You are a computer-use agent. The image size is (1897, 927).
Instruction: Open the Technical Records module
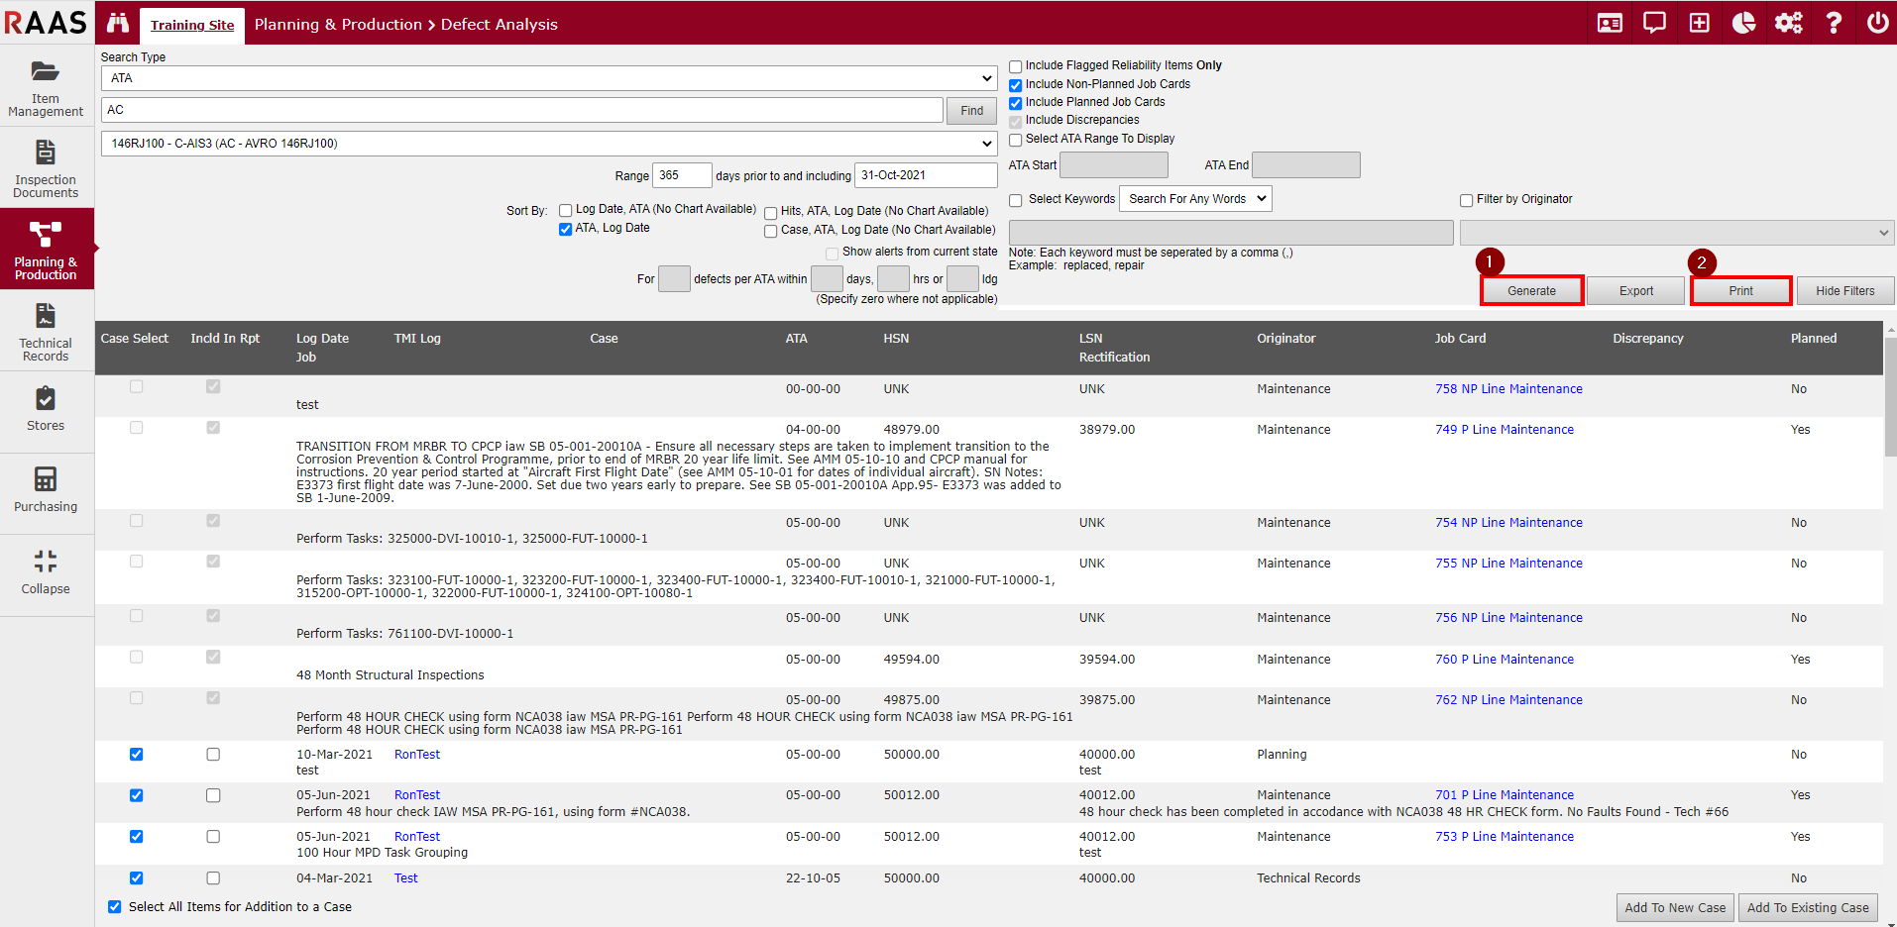[46, 332]
